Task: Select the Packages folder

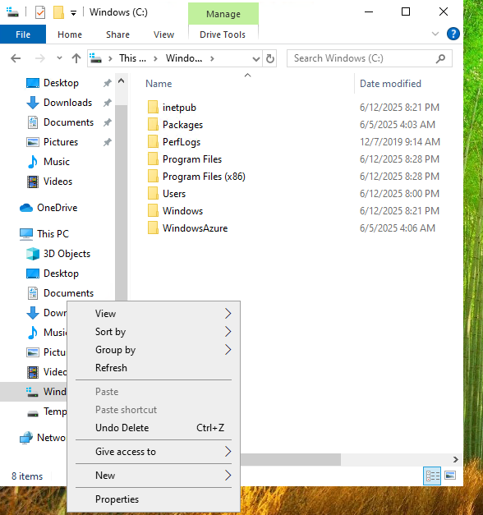Action: tap(182, 125)
